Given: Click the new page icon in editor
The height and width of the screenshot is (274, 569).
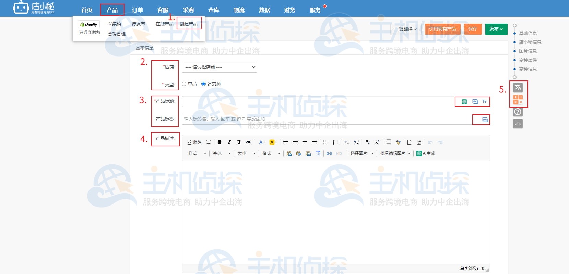Looking at the screenshot, I should [x=409, y=142].
